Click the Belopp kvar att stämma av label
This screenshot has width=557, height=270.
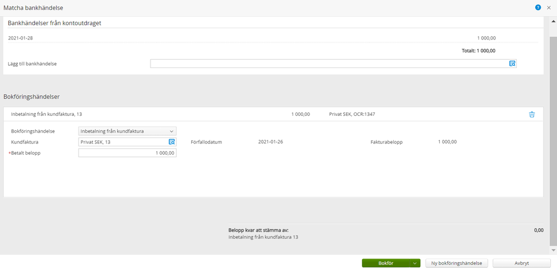click(x=258, y=230)
